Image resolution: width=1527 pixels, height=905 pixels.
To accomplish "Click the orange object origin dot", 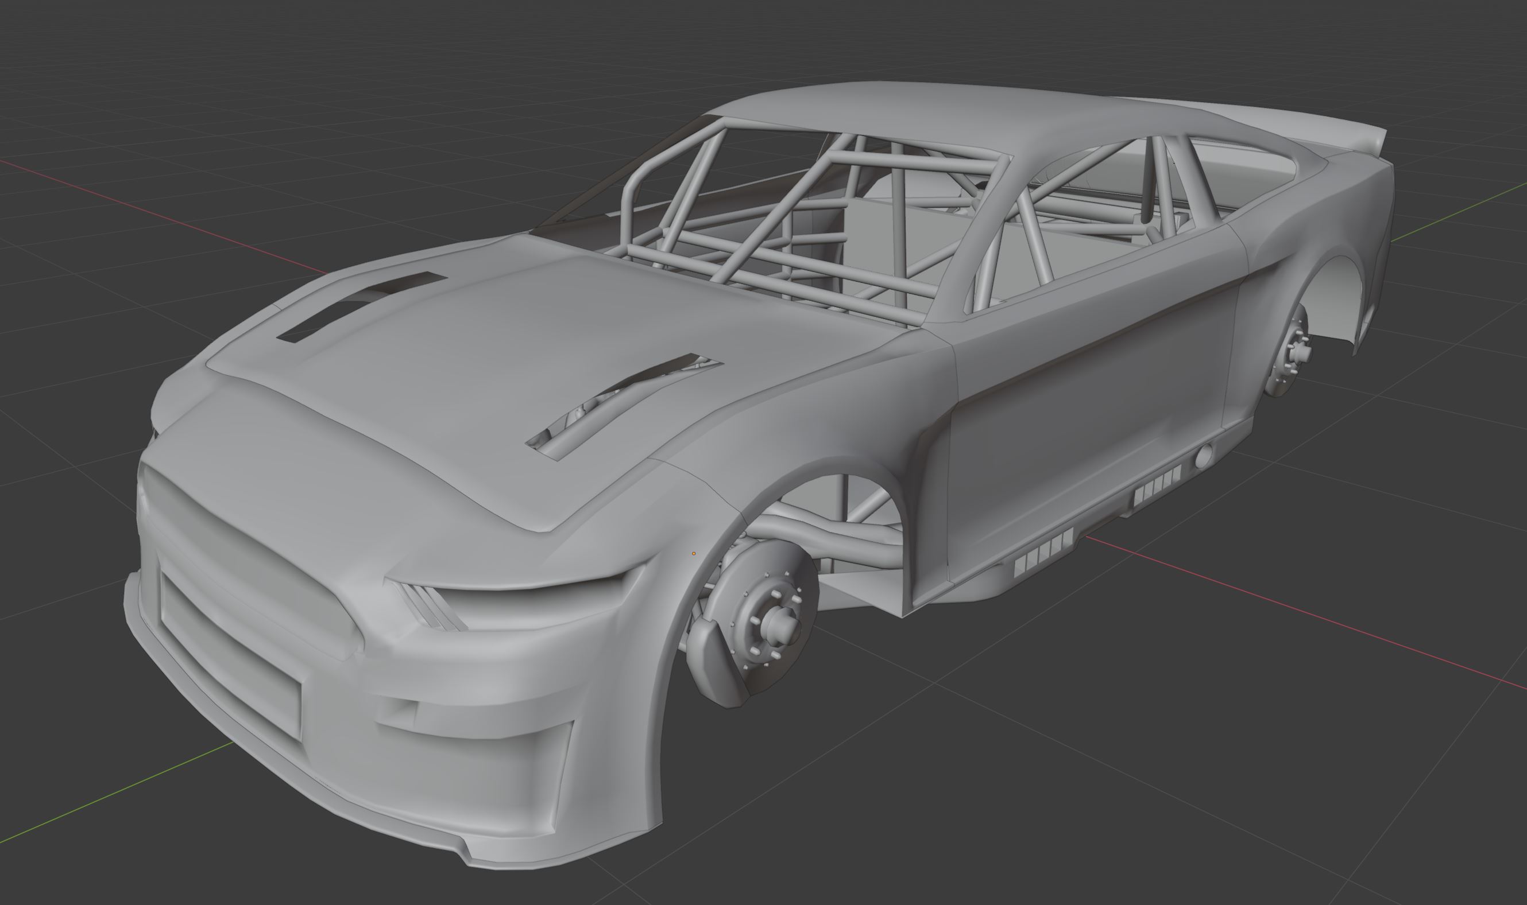I will [694, 554].
